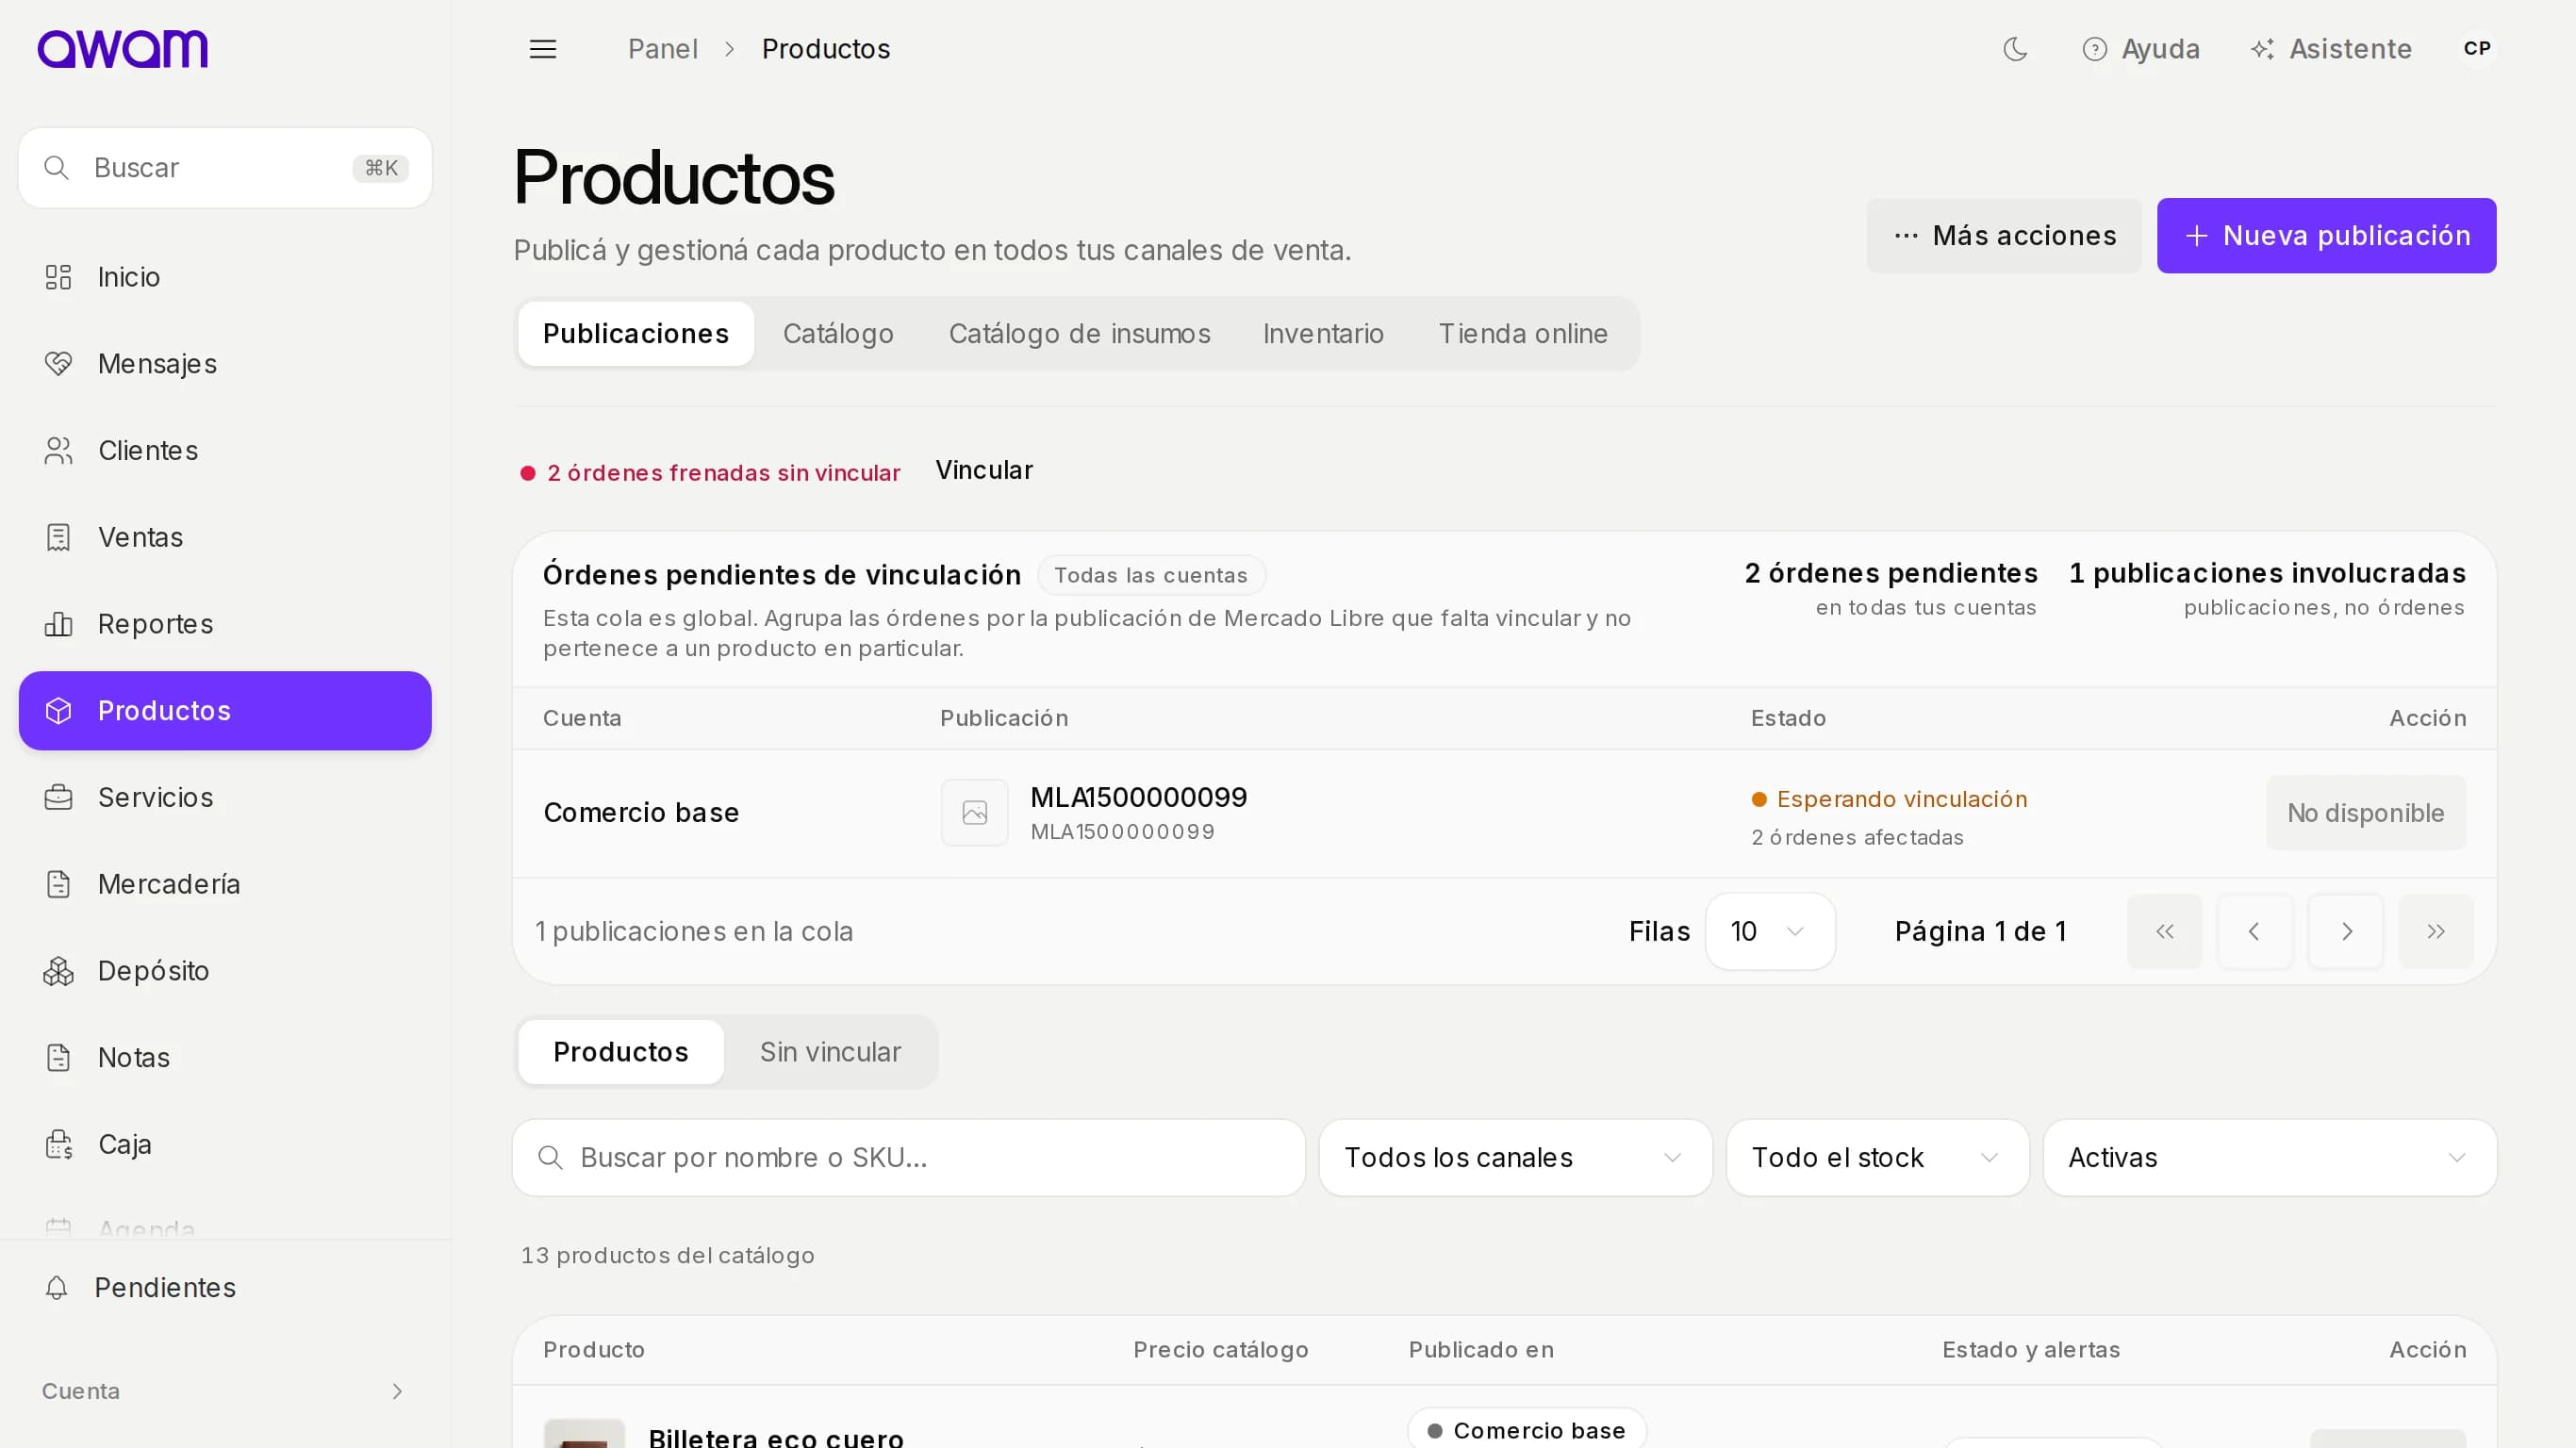Image resolution: width=2576 pixels, height=1448 pixels.
Task: Go to Inicio in the sidebar
Action: click(x=225, y=277)
